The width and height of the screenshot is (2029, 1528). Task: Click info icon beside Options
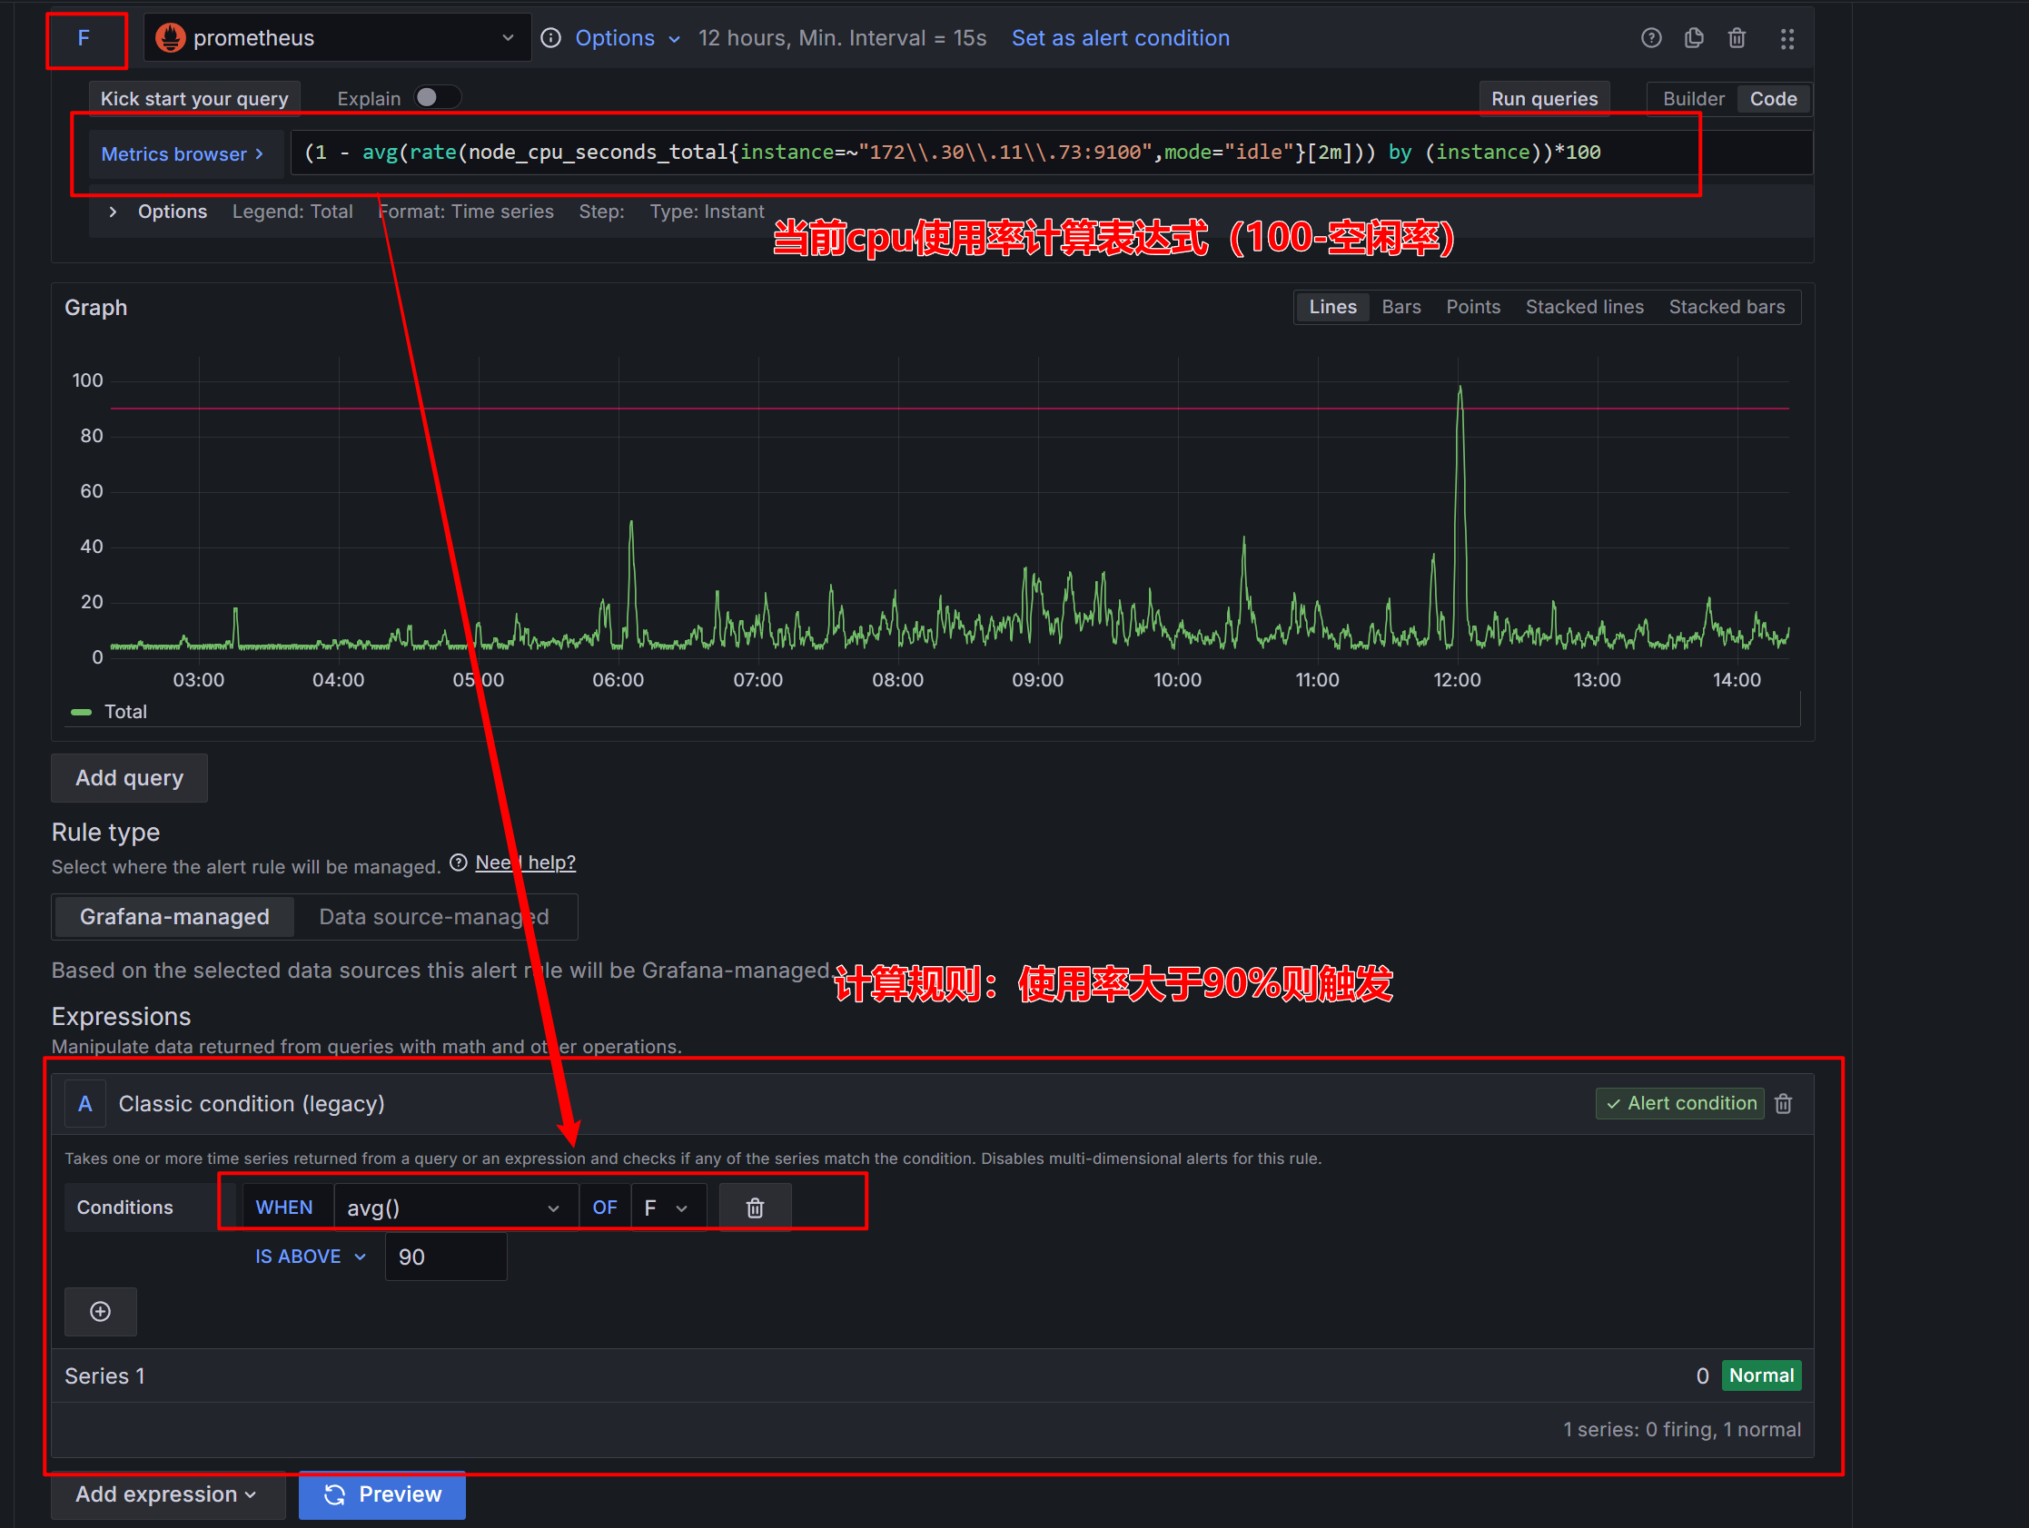(x=550, y=37)
